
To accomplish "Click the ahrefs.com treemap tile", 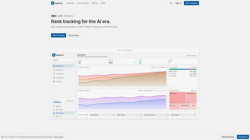I will 177,98.
